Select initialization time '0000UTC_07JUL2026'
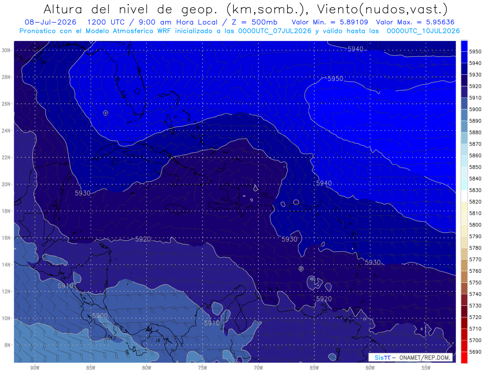The image size is (483, 373). pyautogui.click(x=275, y=31)
